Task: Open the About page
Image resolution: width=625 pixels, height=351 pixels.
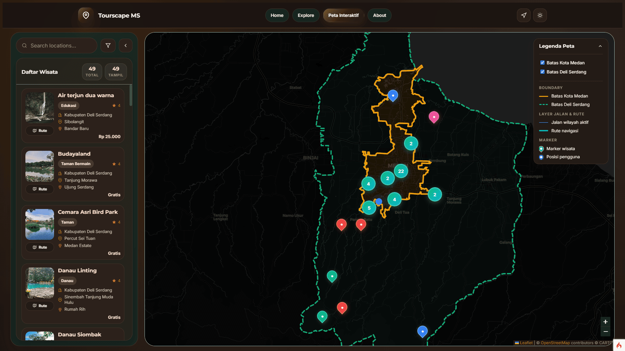Action: pyautogui.click(x=380, y=15)
